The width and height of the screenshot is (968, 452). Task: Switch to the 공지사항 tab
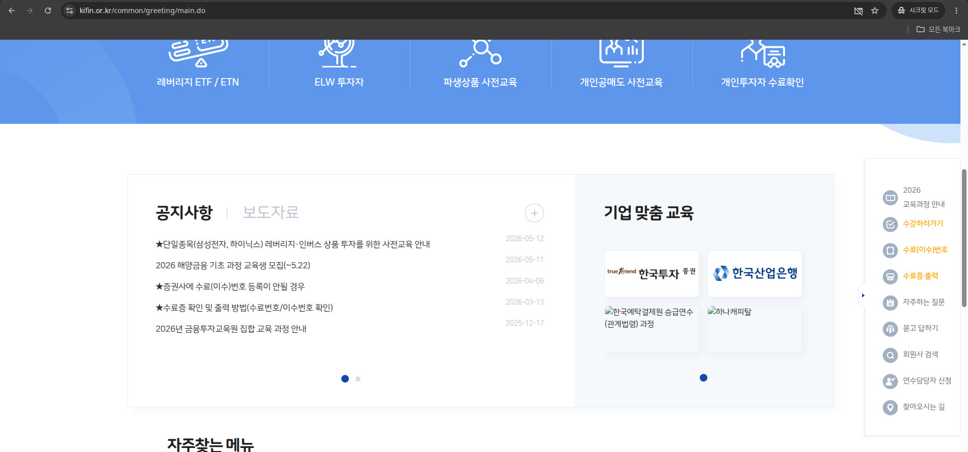tap(184, 212)
